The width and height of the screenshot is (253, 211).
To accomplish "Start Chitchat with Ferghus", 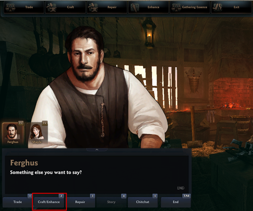I will tap(143, 202).
